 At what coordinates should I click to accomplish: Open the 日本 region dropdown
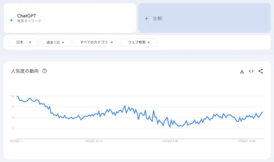(x=23, y=42)
